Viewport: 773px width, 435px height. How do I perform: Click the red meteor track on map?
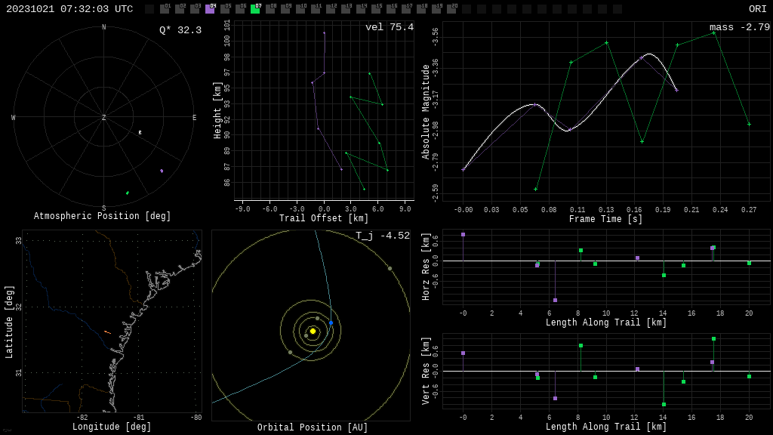click(x=107, y=332)
